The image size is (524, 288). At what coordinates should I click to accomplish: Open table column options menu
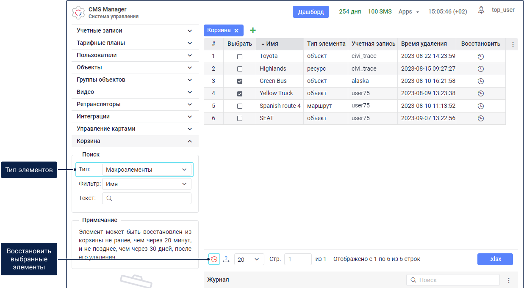513,44
